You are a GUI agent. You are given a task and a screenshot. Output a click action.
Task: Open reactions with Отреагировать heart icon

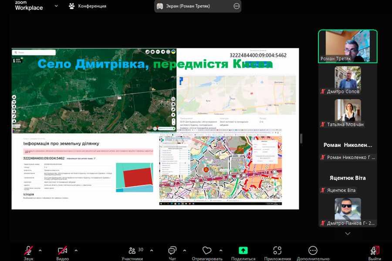pyautogui.click(x=207, y=251)
